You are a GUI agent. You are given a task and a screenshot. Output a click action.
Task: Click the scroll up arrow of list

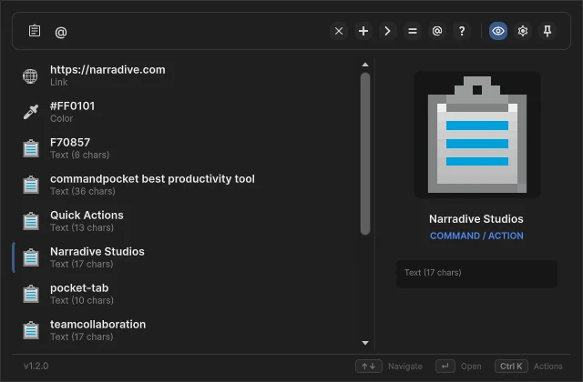pos(365,65)
